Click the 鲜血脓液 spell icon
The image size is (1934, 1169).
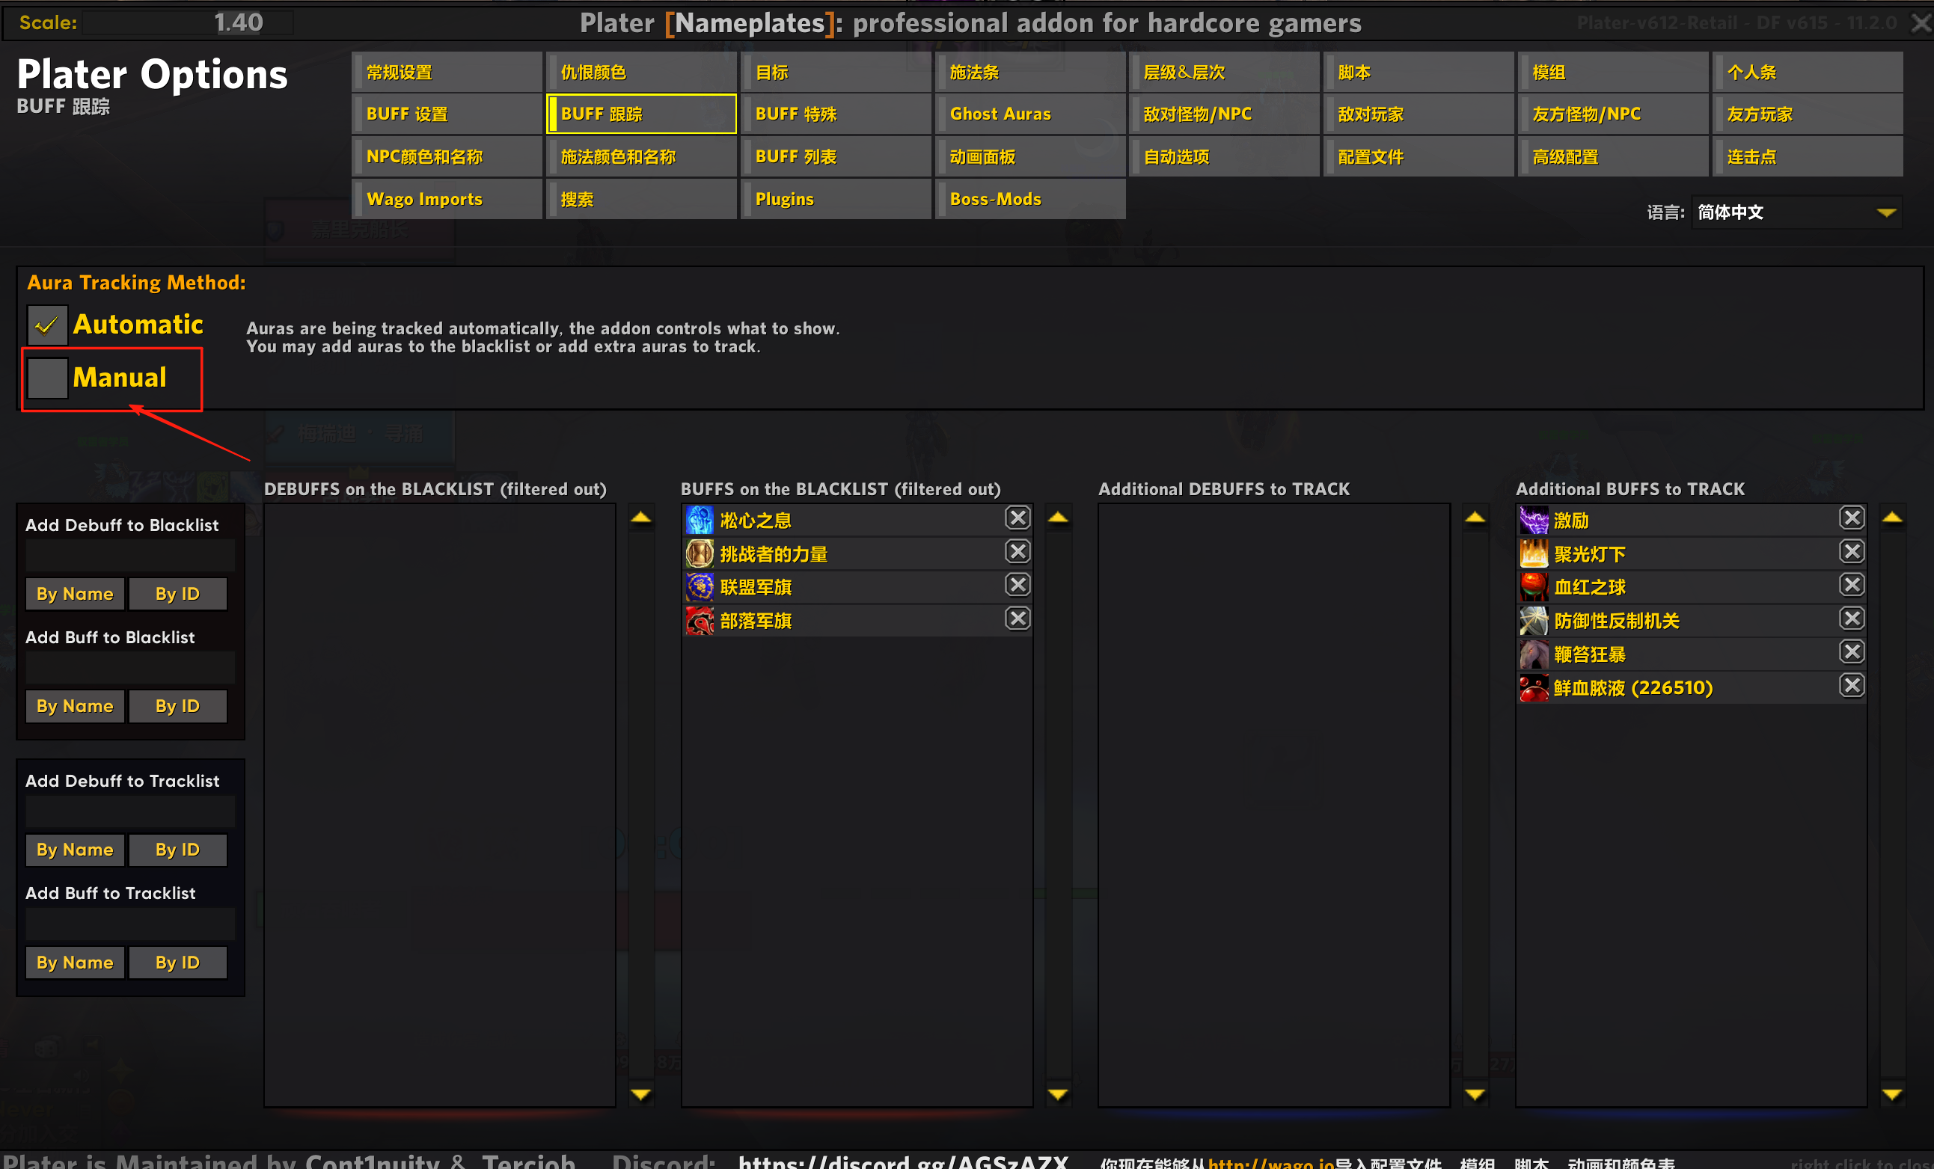pyautogui.click(x=1534, y=688)
